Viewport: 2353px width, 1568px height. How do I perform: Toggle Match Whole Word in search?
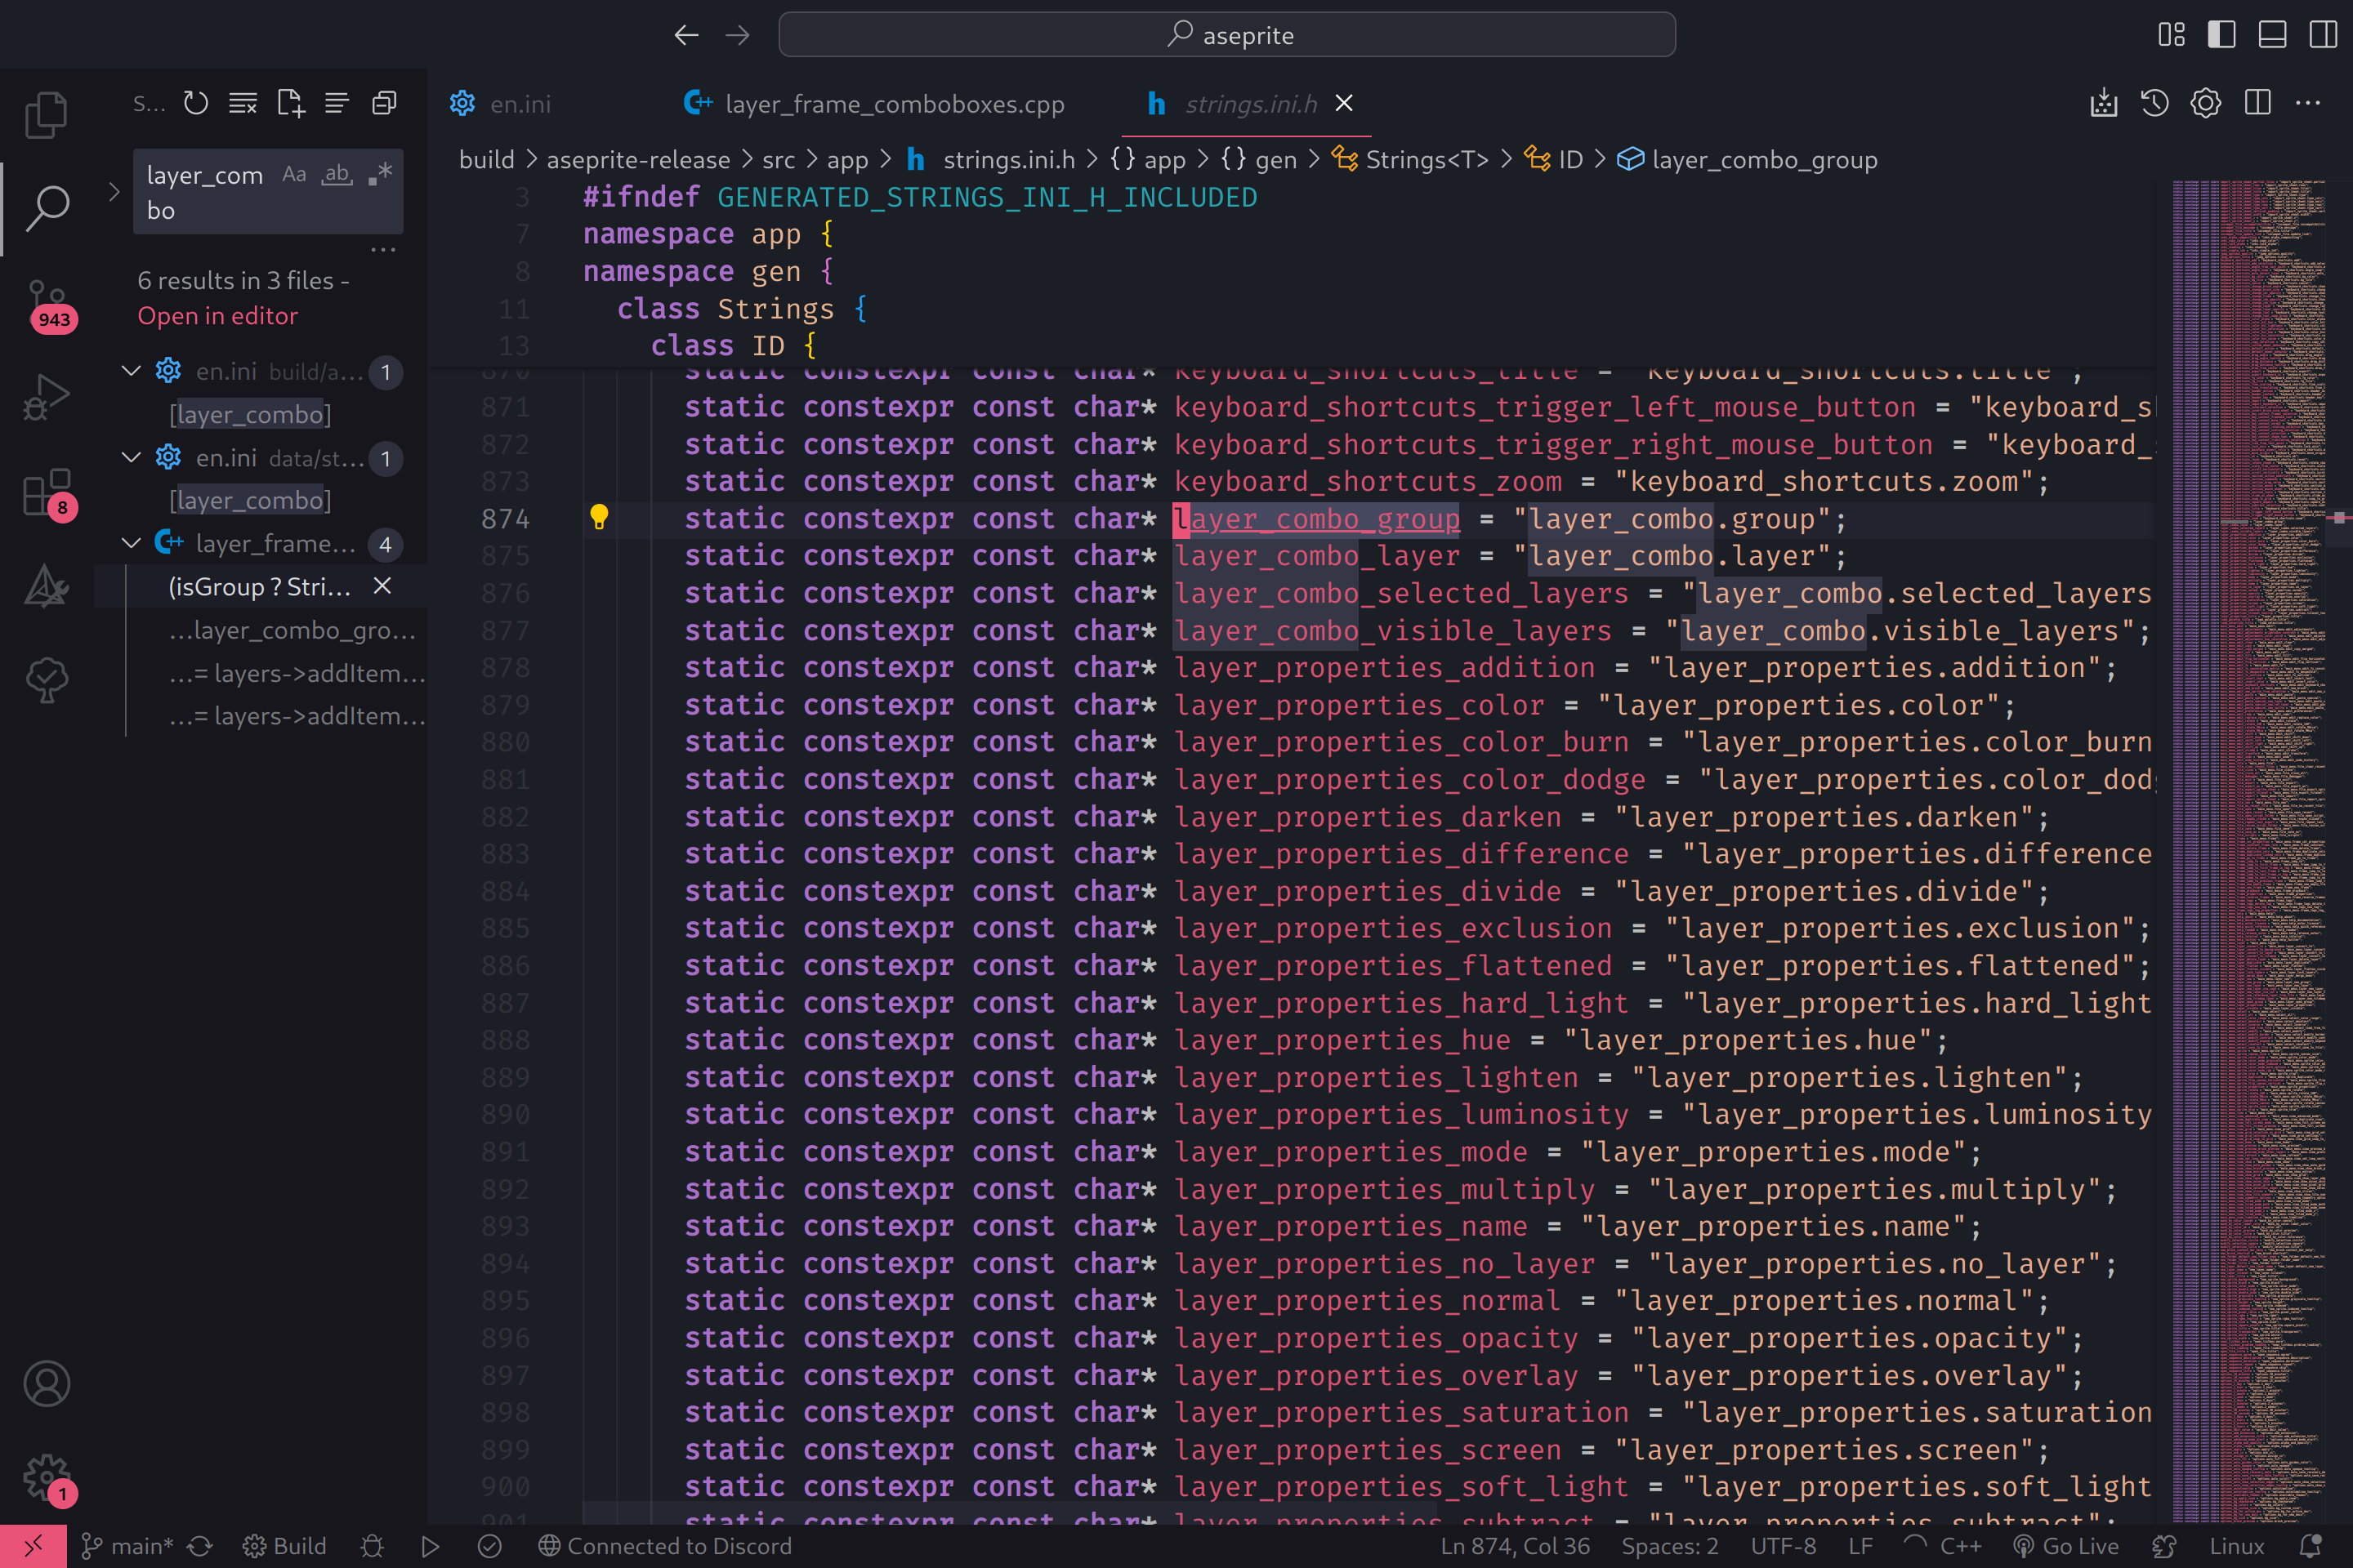[x=337, y=174]
